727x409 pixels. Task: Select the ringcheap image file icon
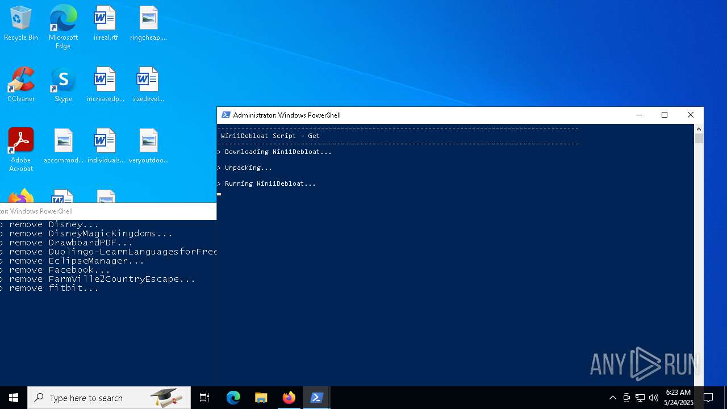point(148,24)
